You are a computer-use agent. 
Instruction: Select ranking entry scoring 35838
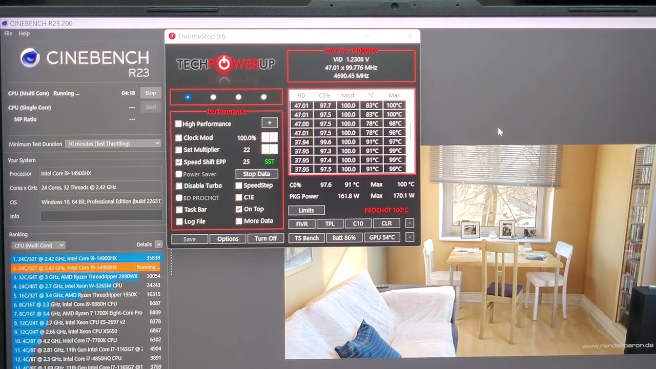click(87, 258)
